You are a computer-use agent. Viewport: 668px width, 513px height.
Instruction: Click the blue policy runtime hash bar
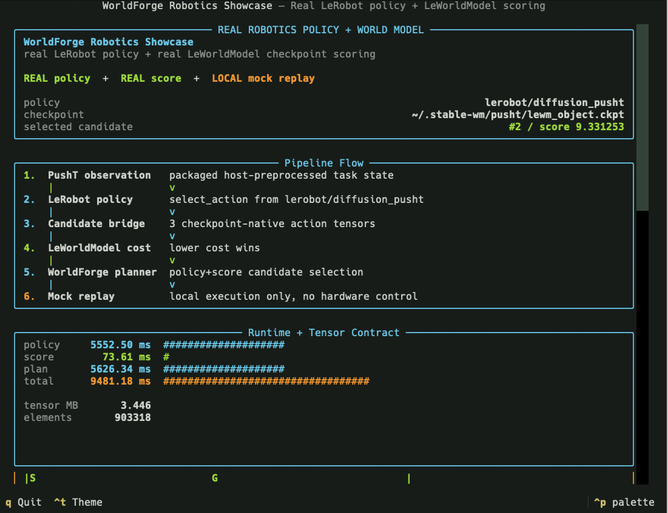pos(224,345)
